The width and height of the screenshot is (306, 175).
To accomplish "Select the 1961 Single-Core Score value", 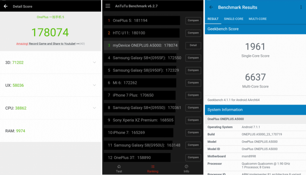I will click(x=255, y=47).
